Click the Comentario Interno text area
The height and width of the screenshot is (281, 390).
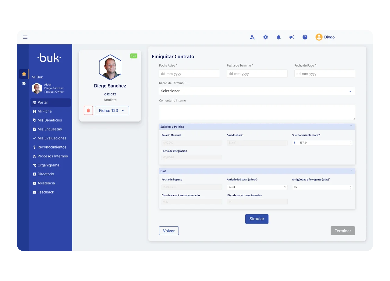[x=257, y=112]
